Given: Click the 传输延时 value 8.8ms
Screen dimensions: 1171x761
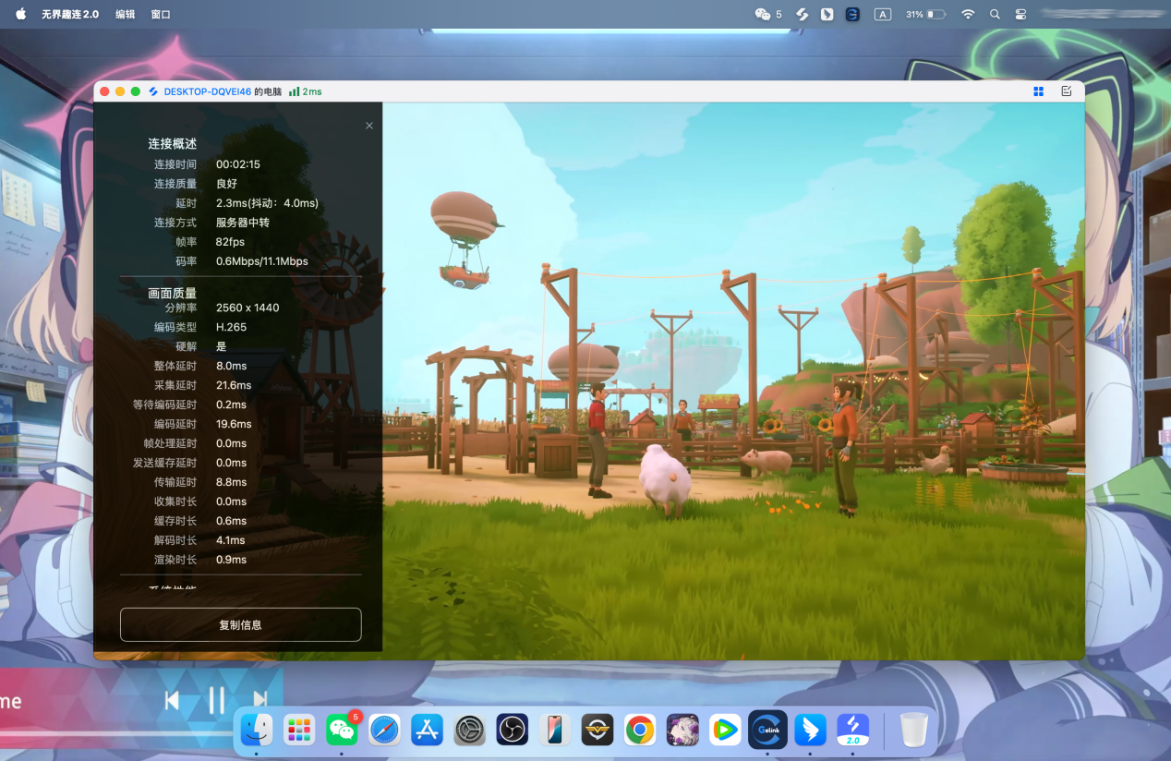Looking at the screenshot, I should [x=231, y=482].
